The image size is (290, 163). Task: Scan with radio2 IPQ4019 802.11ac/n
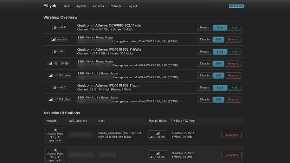(220, 87)
